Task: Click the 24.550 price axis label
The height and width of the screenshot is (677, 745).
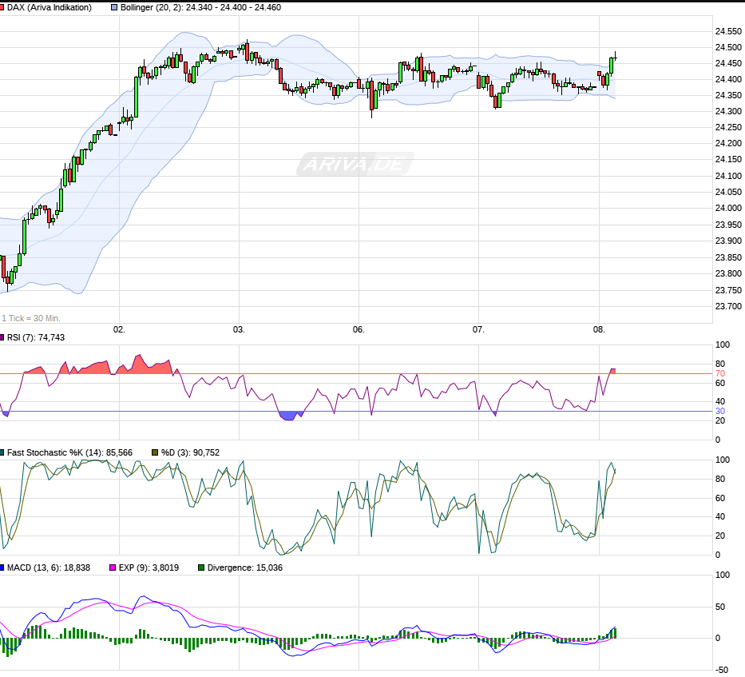Action: tap(727, 31)
